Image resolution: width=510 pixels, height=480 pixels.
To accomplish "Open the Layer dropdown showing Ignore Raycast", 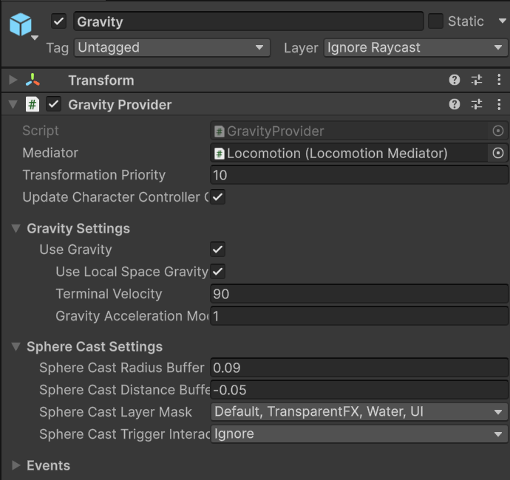I will [415, 48].
